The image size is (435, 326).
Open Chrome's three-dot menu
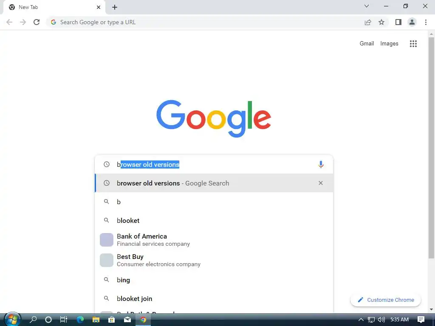pyautogui.click(x=426, y=22)
